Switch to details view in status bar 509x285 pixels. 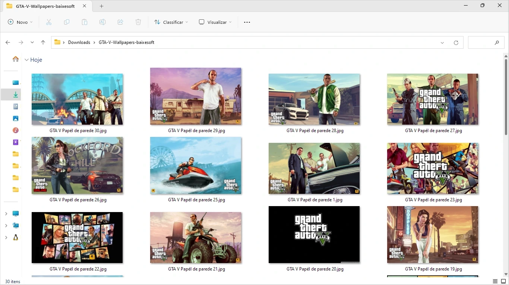[495, 281]
